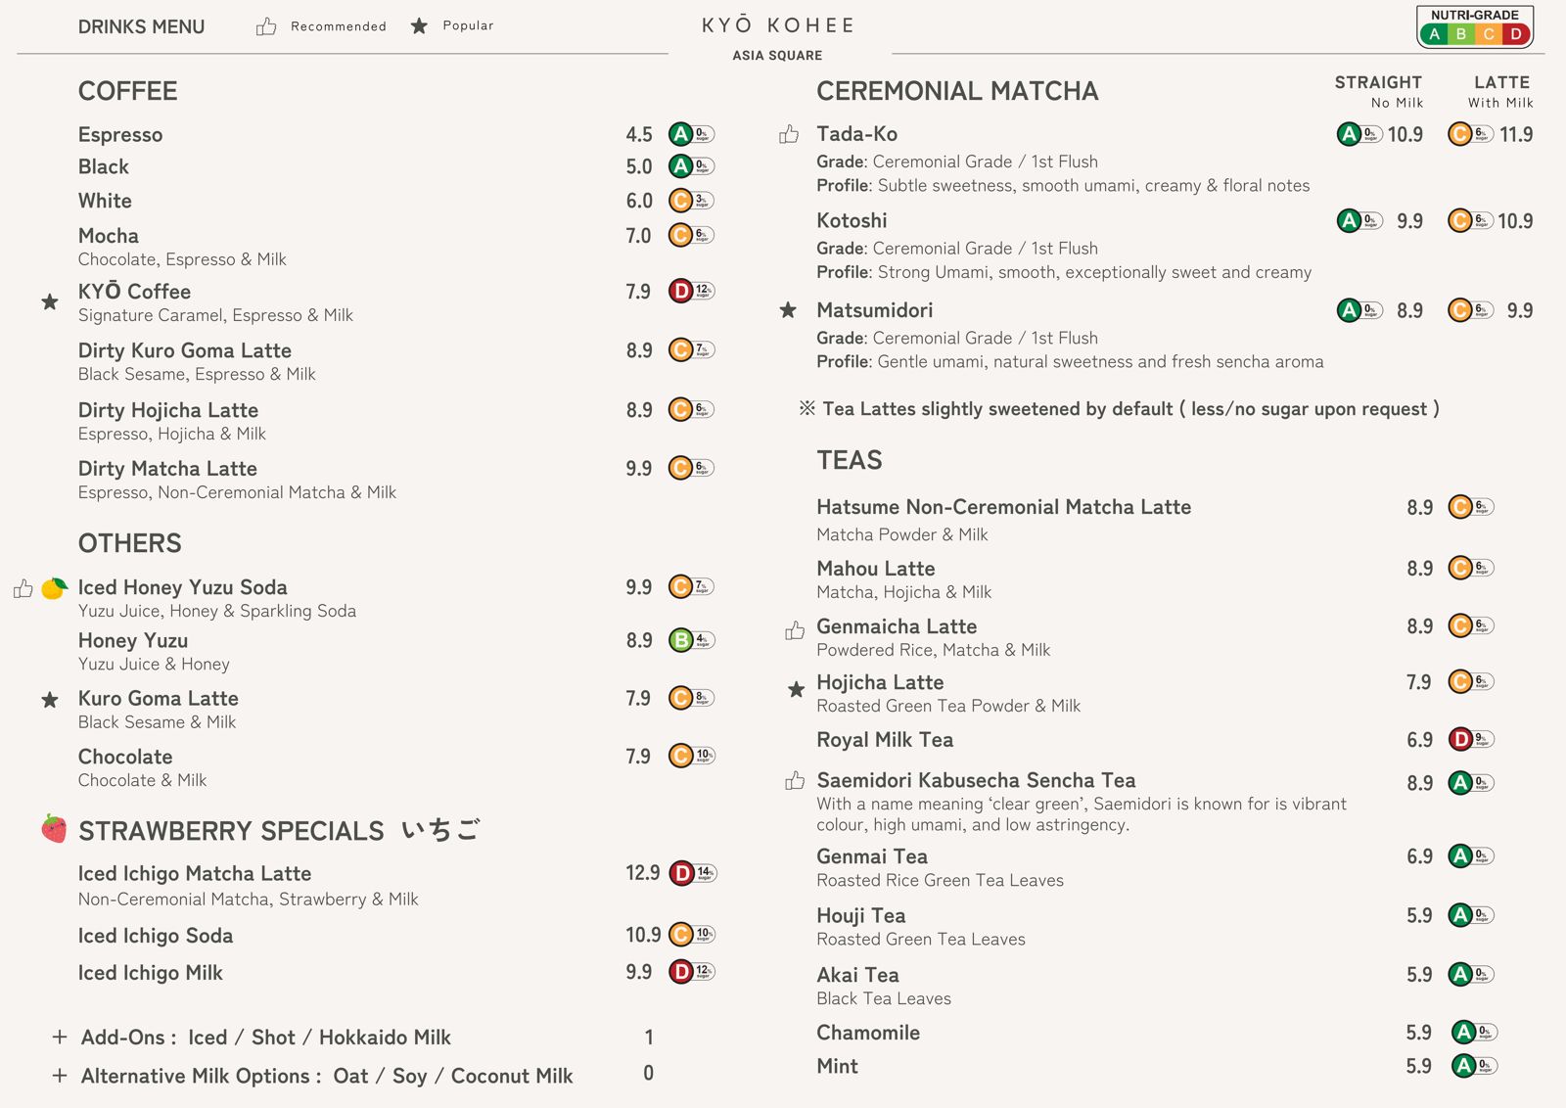Click the yuzu fruit icon

point(54,587)
